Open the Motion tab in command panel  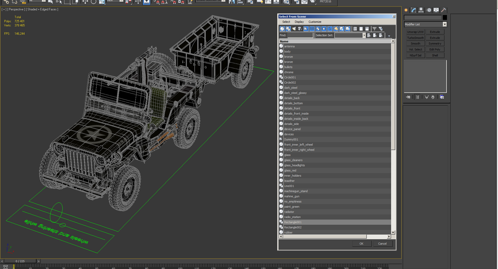429,10
